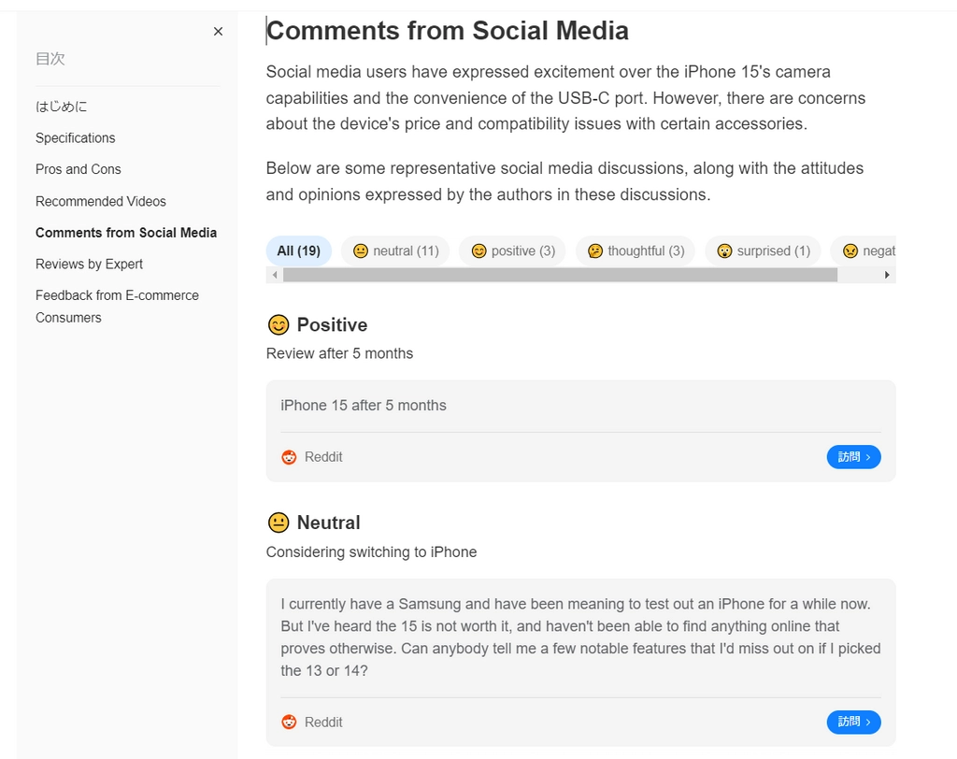
Task: Visit the Samsung switching Reddit post
Action: click(853, 722)
